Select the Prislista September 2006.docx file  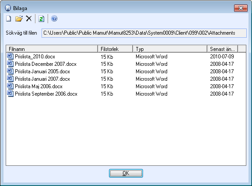[x=46, y=93]
